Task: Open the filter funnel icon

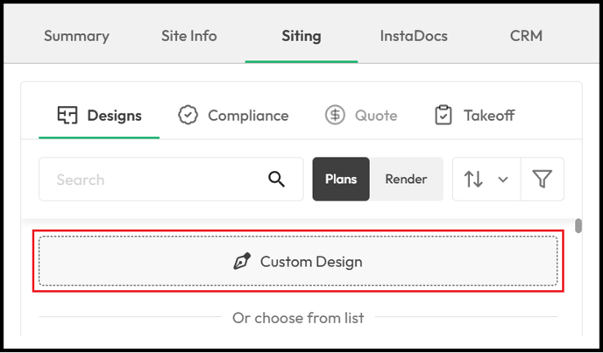Action: pos(543,179)
